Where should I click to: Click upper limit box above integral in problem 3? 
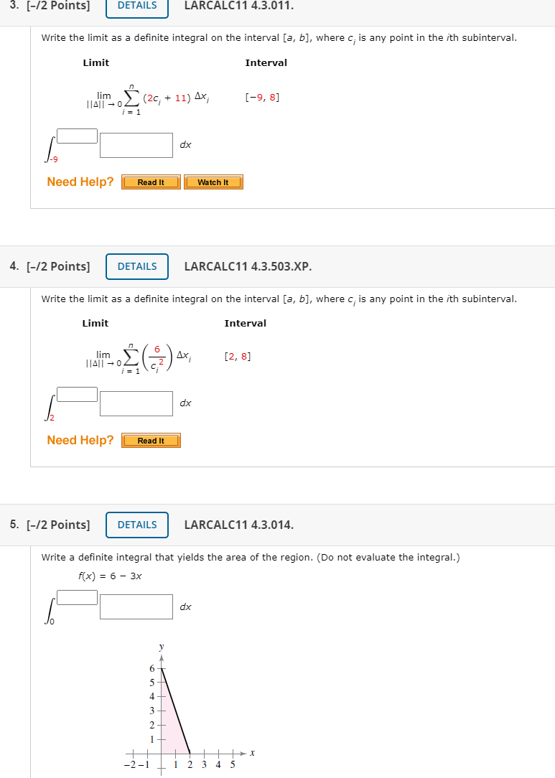pos(79,135)
